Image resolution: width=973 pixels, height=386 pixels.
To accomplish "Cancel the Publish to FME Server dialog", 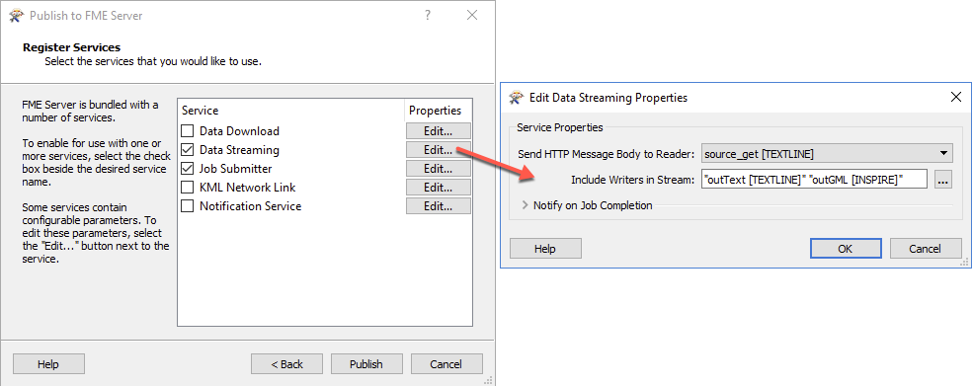I will pyautogui.click(x=446, y=364).
